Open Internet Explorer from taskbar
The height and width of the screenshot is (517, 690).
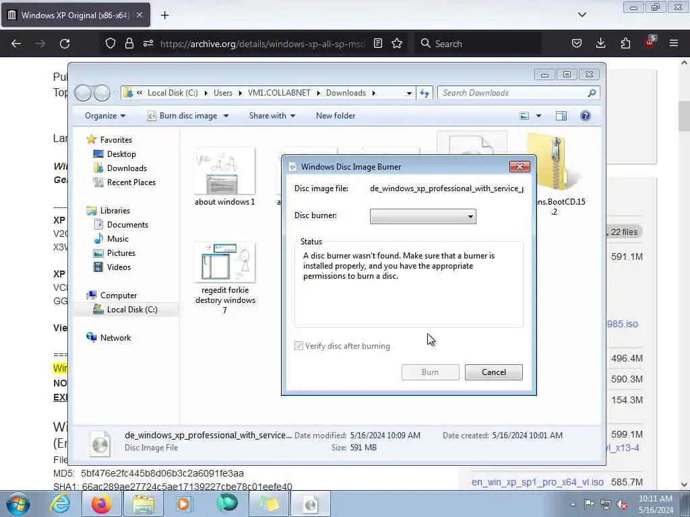[x=60, y=504]
